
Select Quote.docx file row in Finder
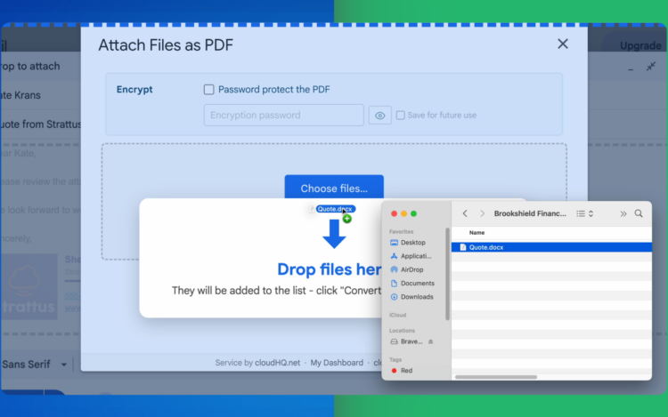tap(551, 247)
